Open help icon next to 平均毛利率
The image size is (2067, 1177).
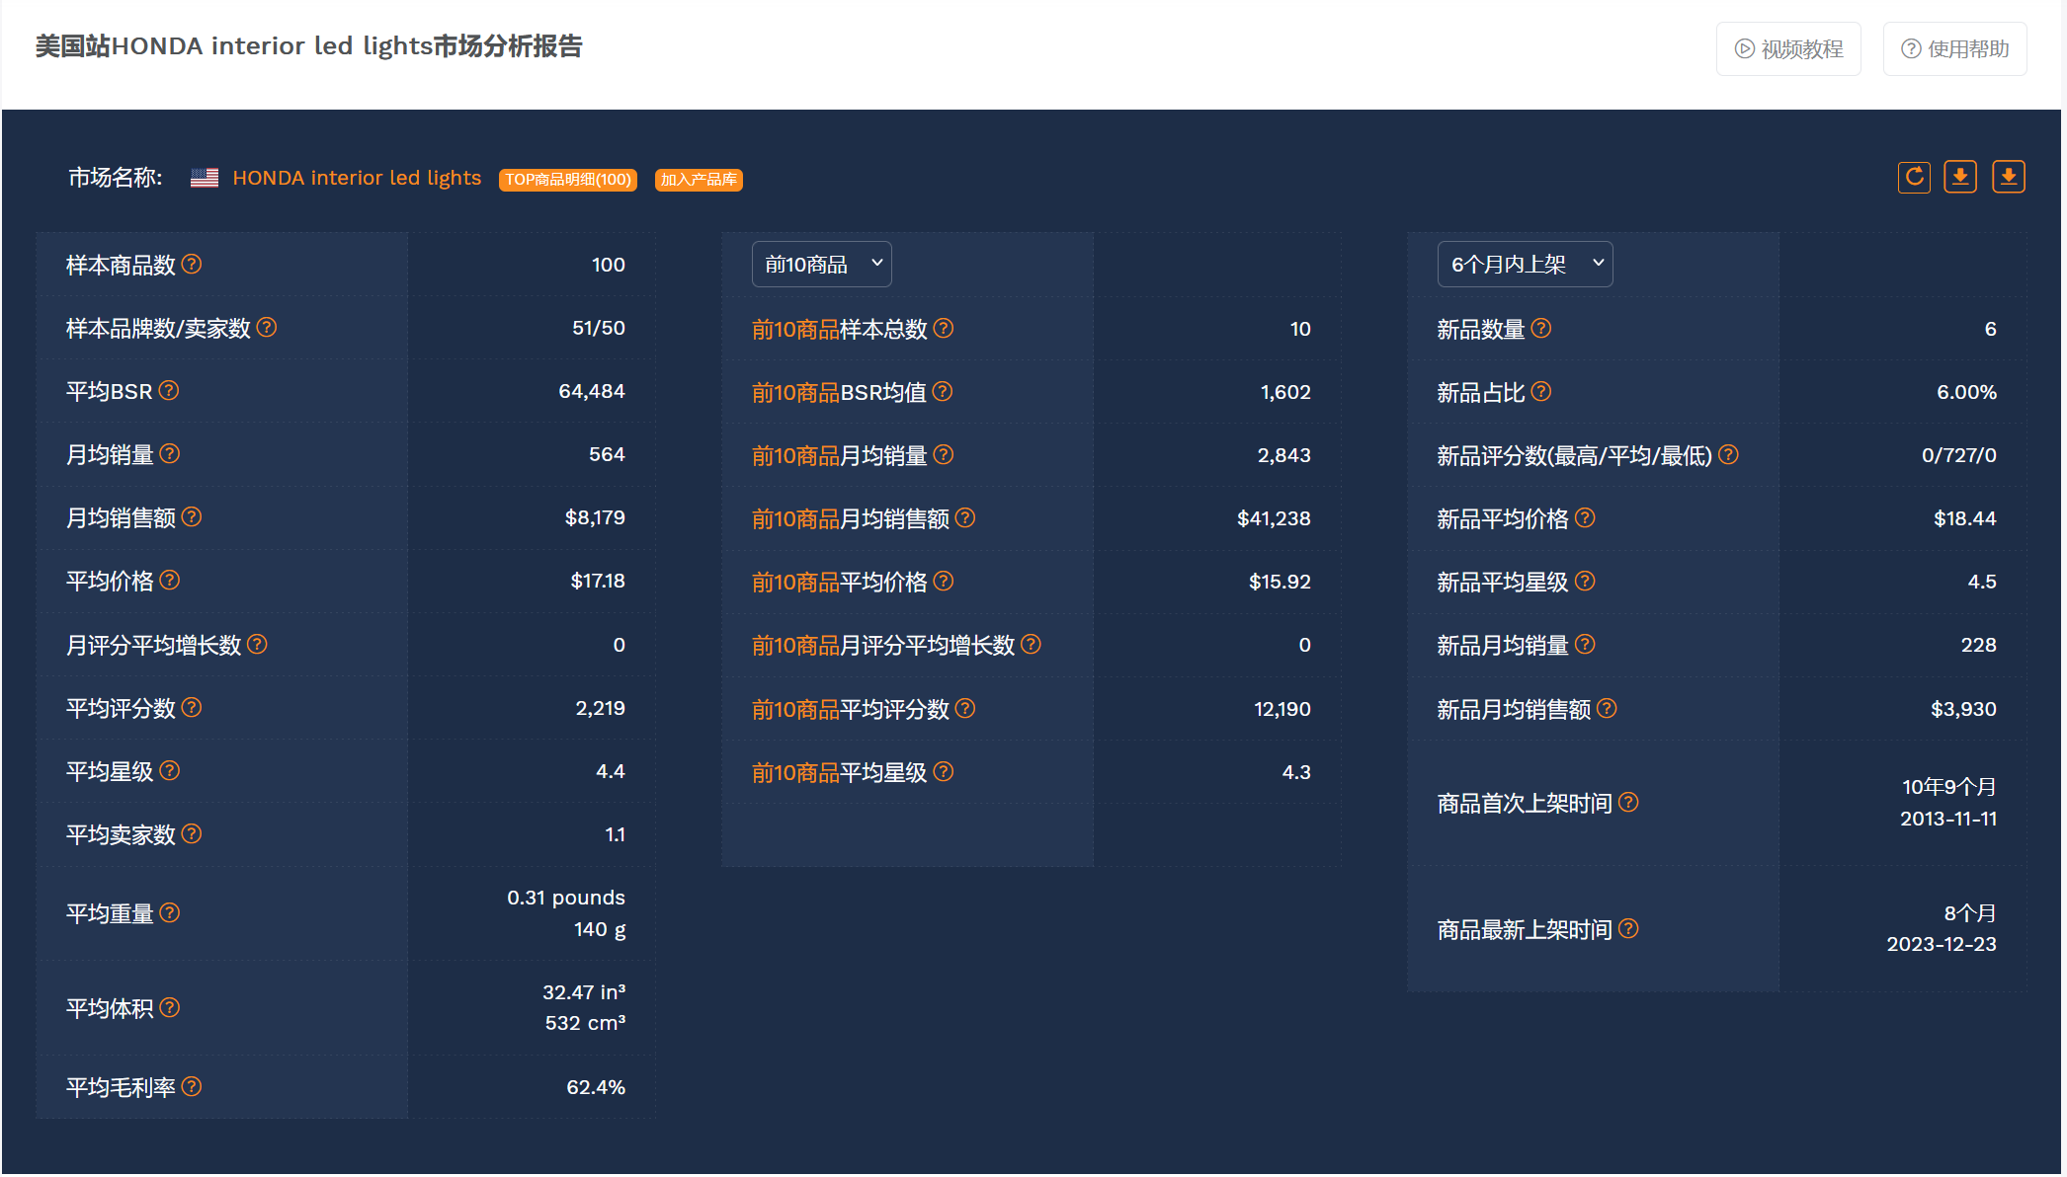pyautogui.click(x=192, y=1087)
